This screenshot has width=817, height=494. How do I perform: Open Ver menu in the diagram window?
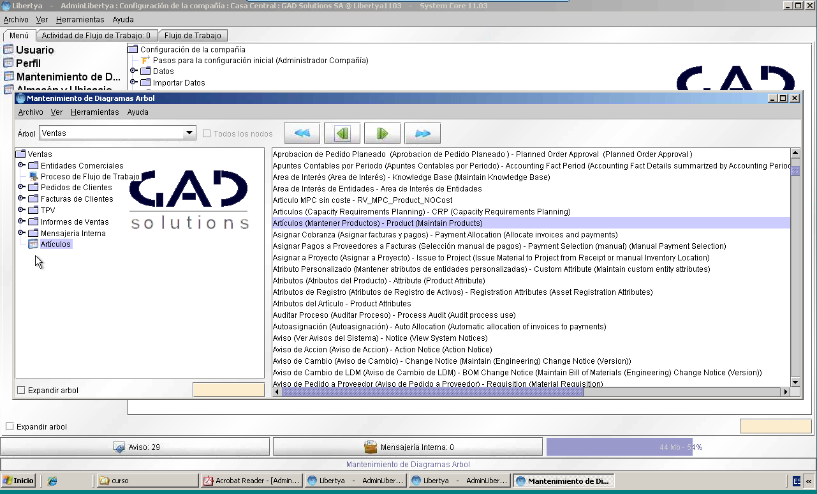click(57, 112)
